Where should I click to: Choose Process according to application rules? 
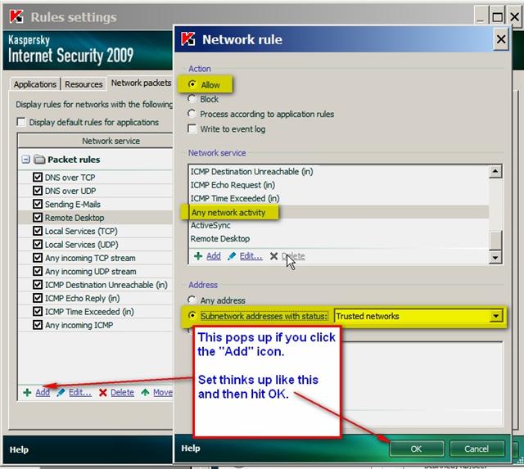192,114
